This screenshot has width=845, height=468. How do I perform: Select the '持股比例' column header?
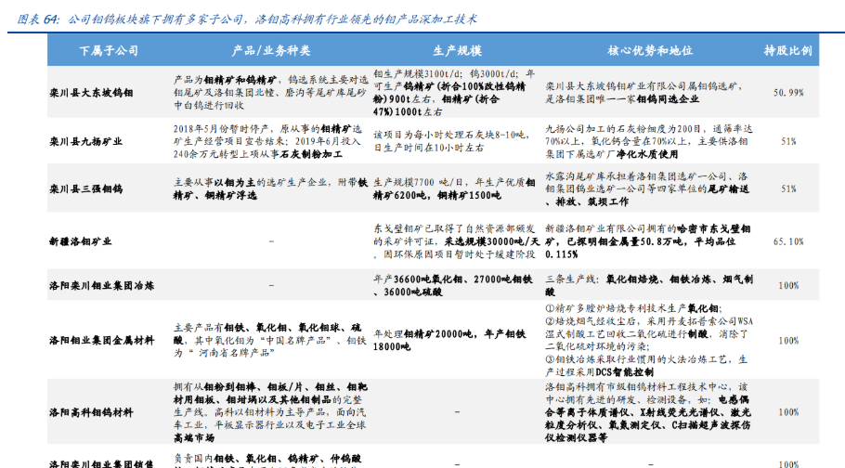(787, 51)
